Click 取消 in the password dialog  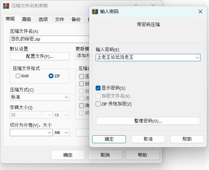(148, 139)
